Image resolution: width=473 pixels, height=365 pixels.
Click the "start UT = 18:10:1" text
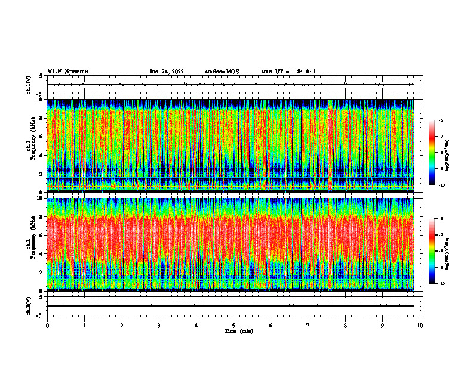coord(288,72)
